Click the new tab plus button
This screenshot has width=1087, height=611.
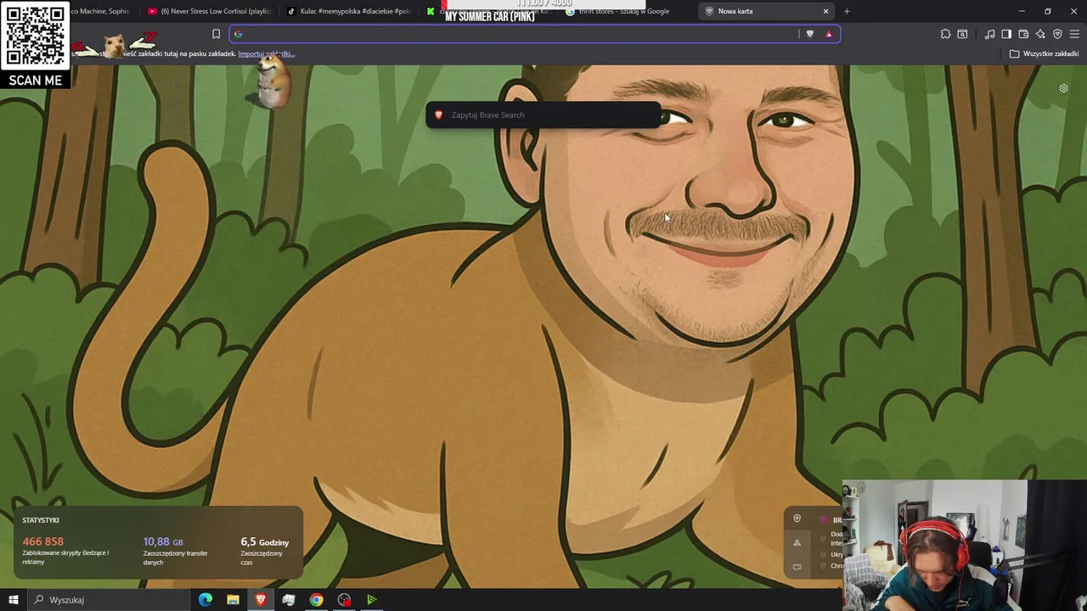coord(847,11)
